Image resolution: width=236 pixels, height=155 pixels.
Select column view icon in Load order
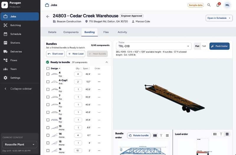tap(215, 134)
